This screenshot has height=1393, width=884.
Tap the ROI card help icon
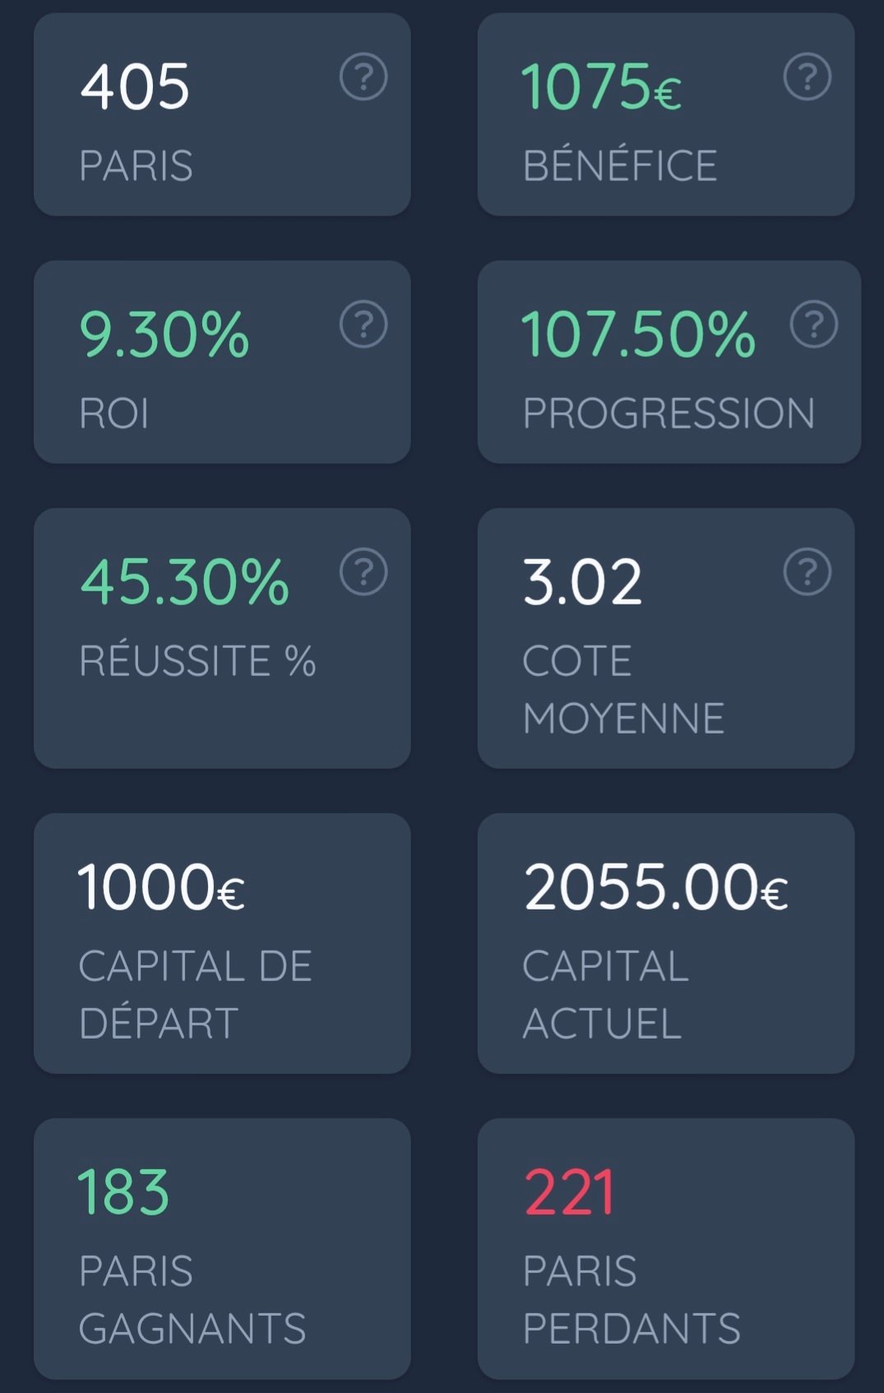pos(363,324)
